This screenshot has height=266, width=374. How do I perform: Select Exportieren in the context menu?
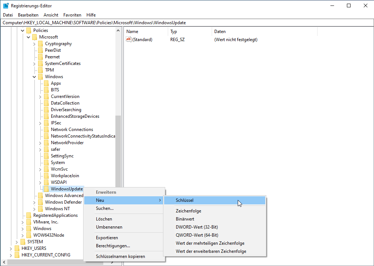(x=124, y=237)
